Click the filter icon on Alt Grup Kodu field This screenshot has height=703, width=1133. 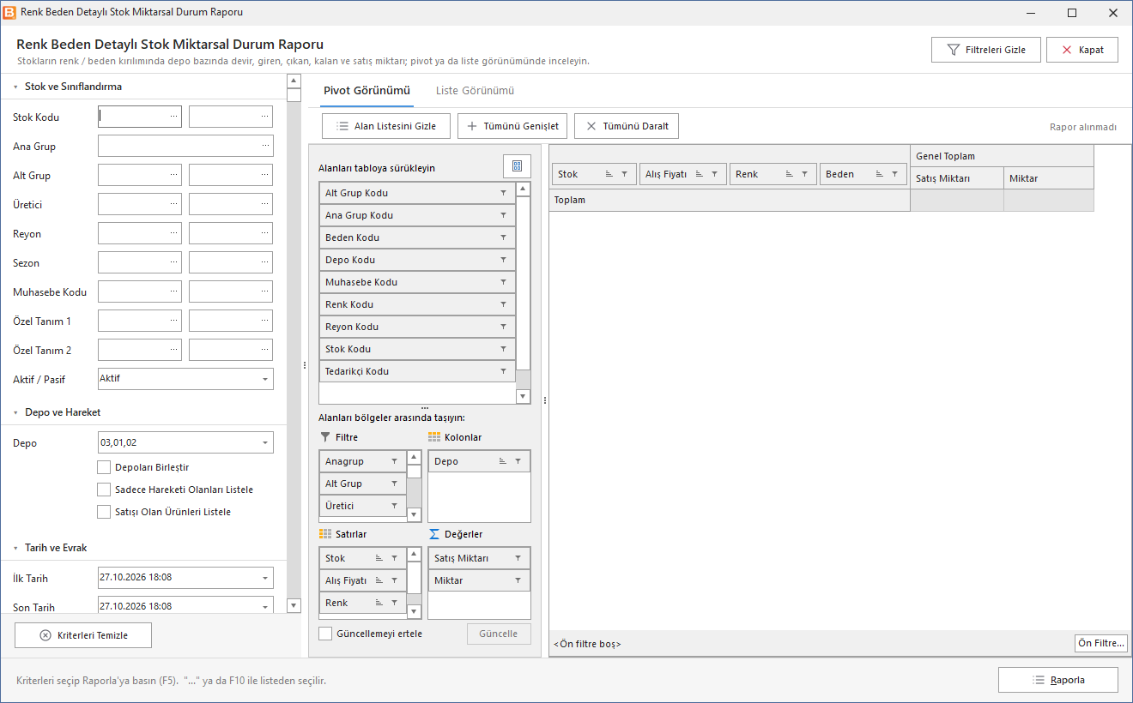point(503,193)
